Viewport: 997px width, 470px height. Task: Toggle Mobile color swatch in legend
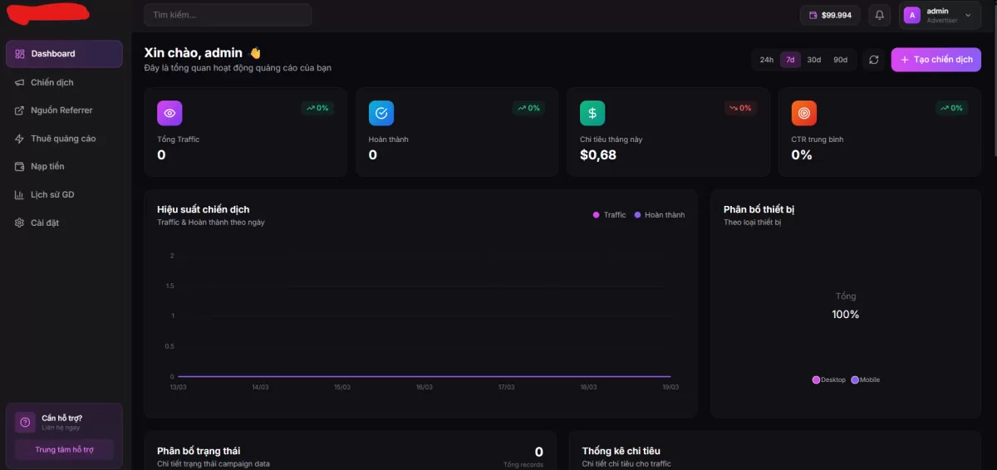click(855, 379)
